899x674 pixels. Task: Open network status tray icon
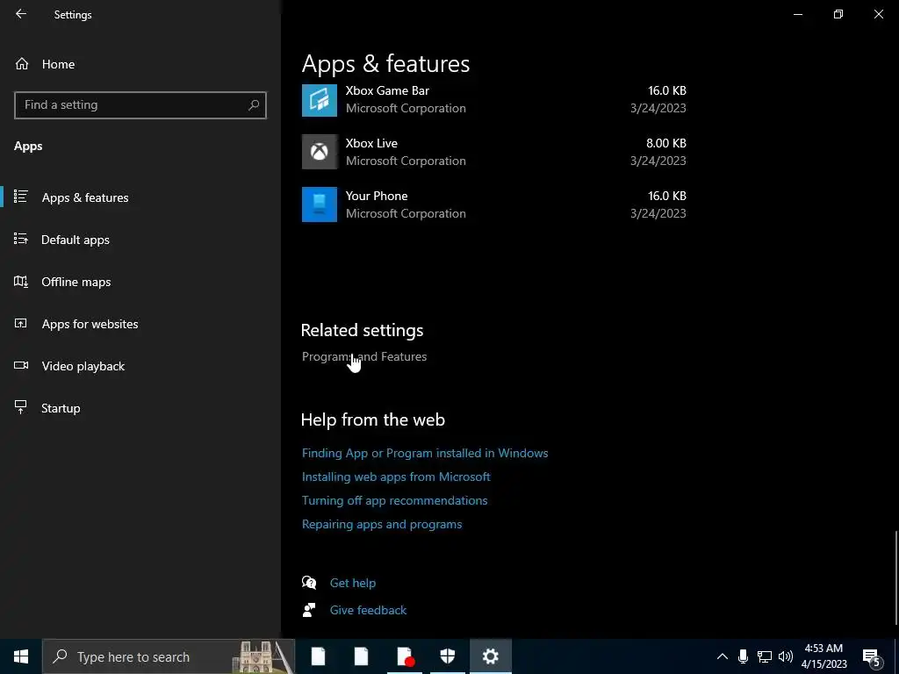[x=765, y=656]
